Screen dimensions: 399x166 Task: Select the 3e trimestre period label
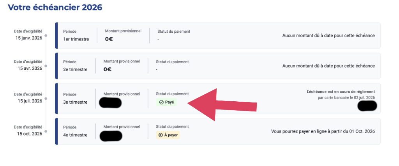75,102
